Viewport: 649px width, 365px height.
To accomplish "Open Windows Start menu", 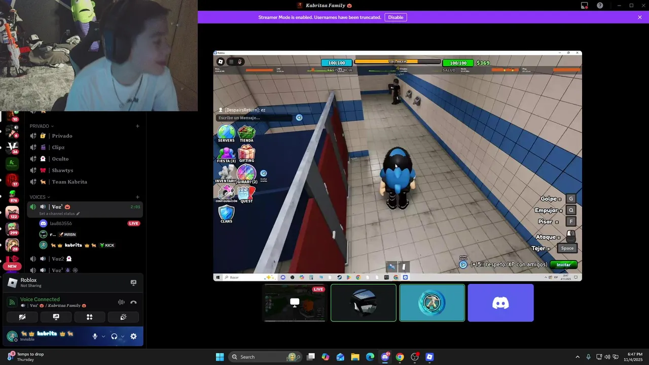I will pyautogui.click(x=220, y=357).
